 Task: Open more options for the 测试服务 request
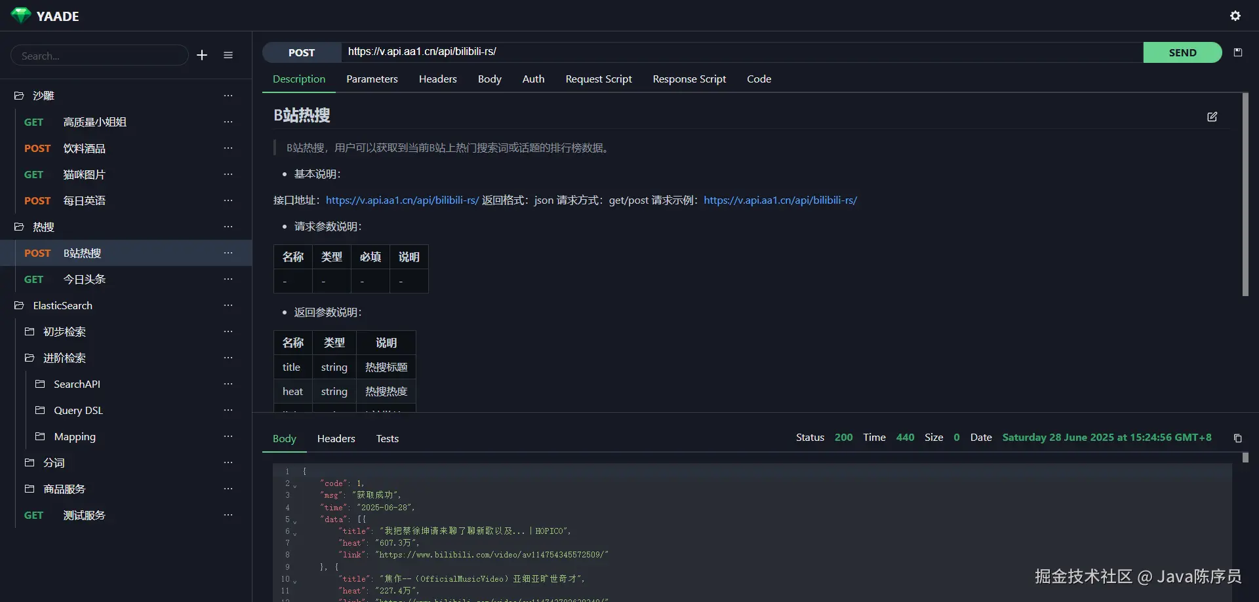tap(228, 515)
